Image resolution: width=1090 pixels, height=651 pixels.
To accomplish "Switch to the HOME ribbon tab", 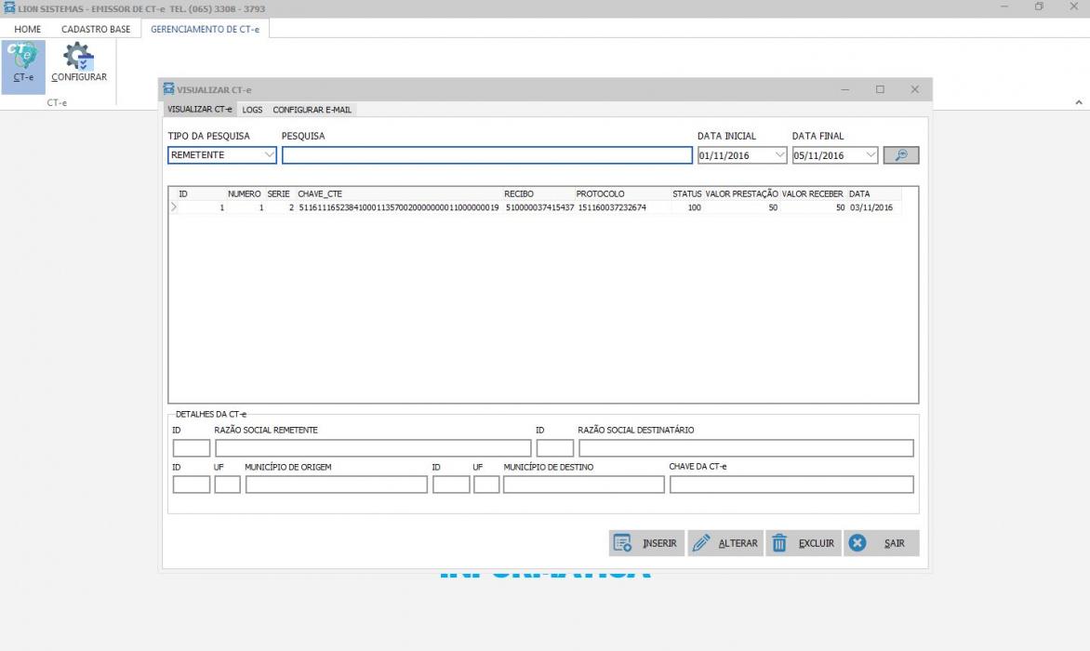I will coord(28,29).
